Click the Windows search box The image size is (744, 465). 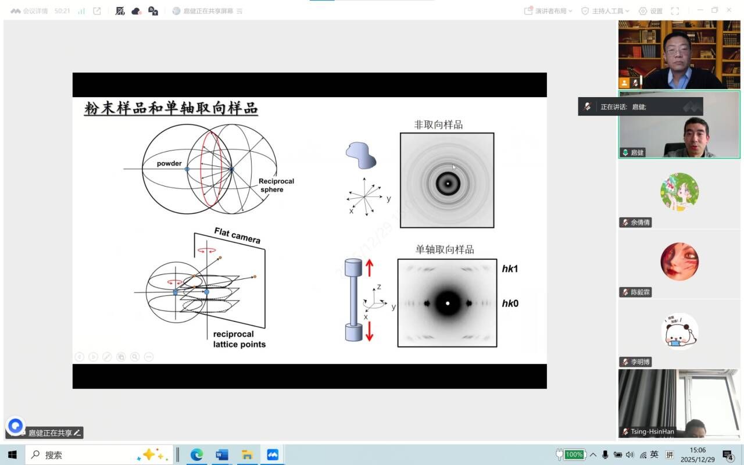[x=81, y=455]
